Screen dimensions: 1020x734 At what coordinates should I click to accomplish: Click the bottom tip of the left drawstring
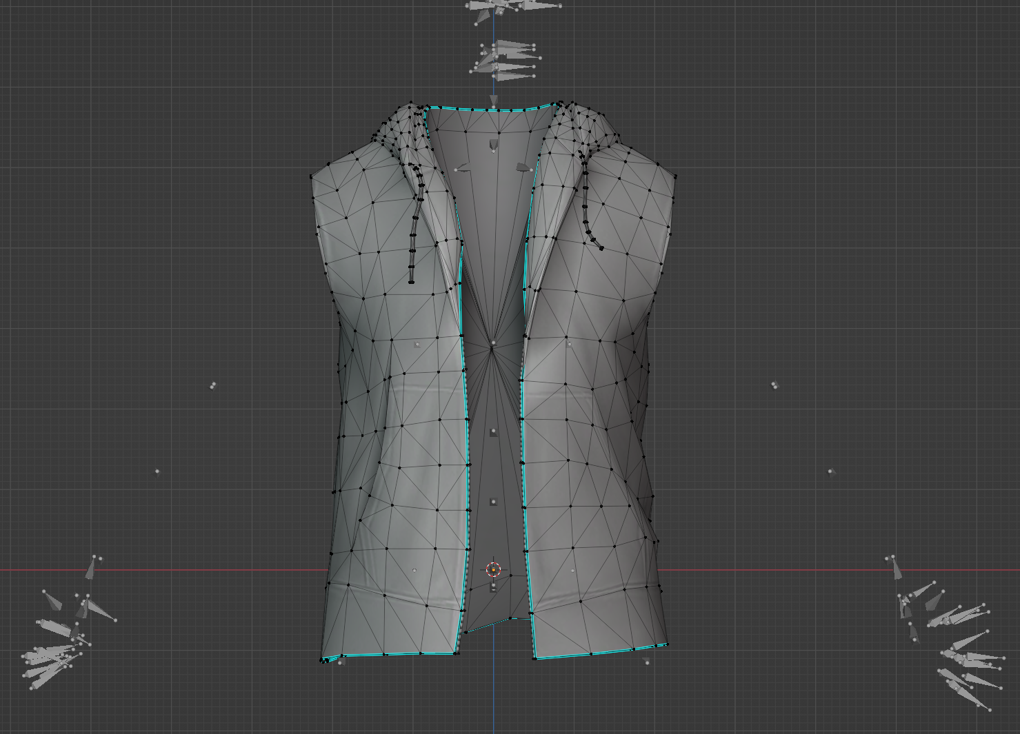[412, 281]
